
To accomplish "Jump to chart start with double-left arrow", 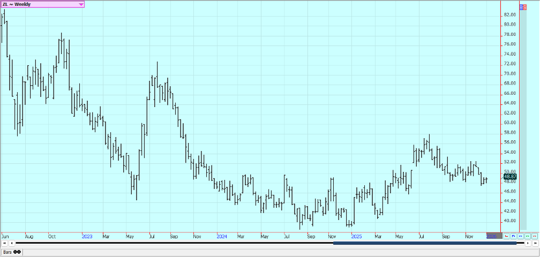I will point(4,243).
